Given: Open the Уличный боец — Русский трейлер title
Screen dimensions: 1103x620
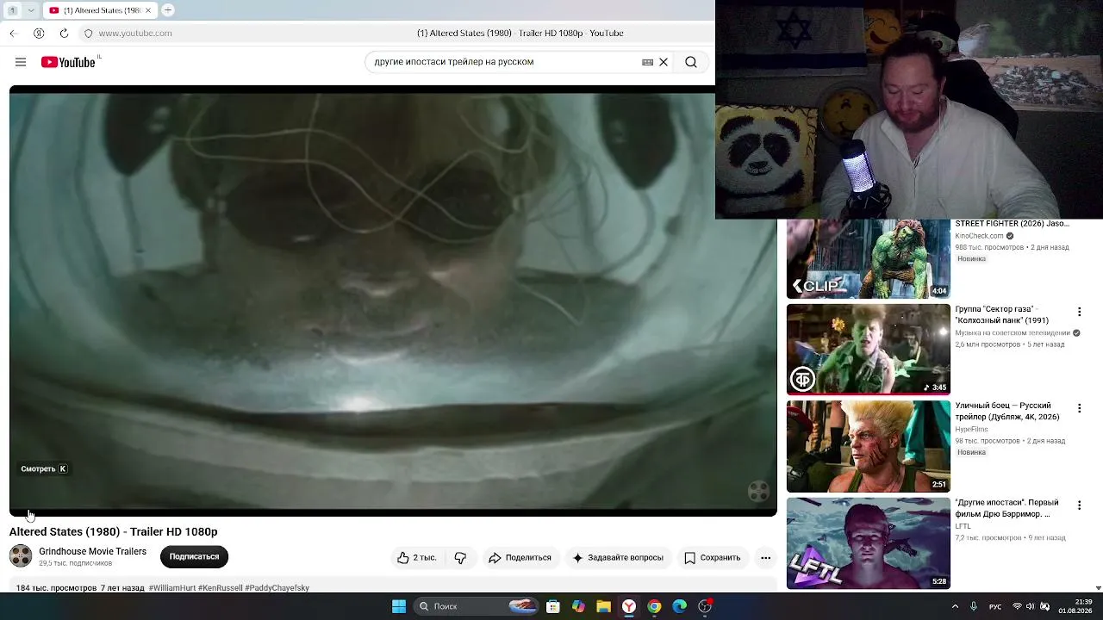Looking at the screenshot, I should [1007, 411].
